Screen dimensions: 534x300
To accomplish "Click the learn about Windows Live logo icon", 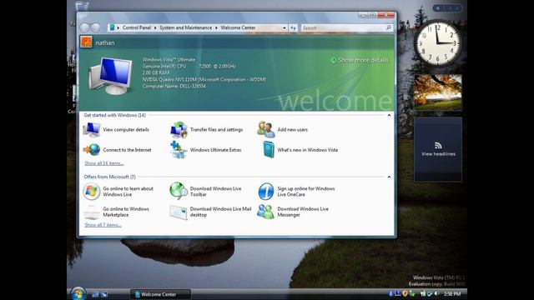I will pyautogui.click(x=91, y=191).
